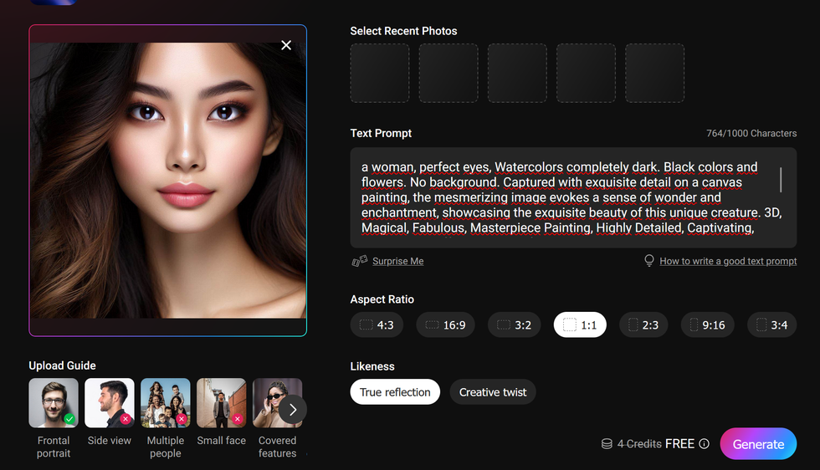This screenshot has width=820, height=470.
Task: Click the dice icon next to Surprise Me
Action: (359, 261)
